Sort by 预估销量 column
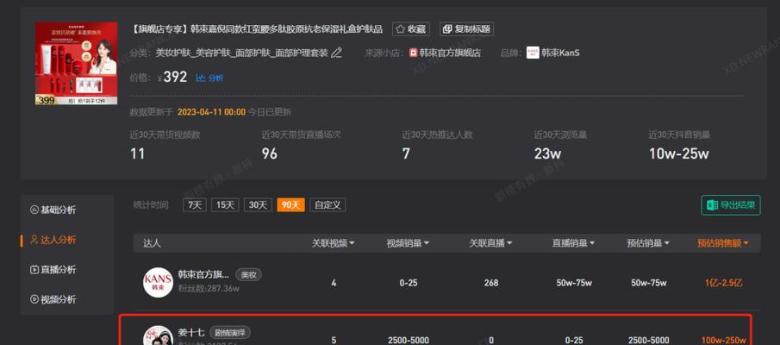780x345 pixels. (x=648, y=243)
